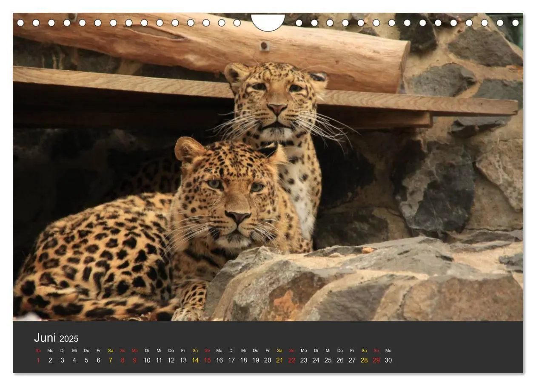Image resolution: width=536 pixels, height=386 pixels.
Task: Select date 13 in the calendar strip
Action: [x=183, y=360]
